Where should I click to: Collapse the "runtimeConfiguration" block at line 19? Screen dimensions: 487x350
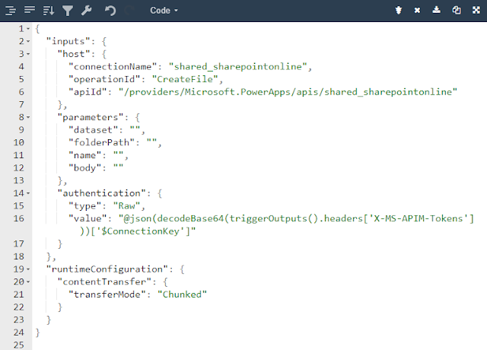click(28, 269)
